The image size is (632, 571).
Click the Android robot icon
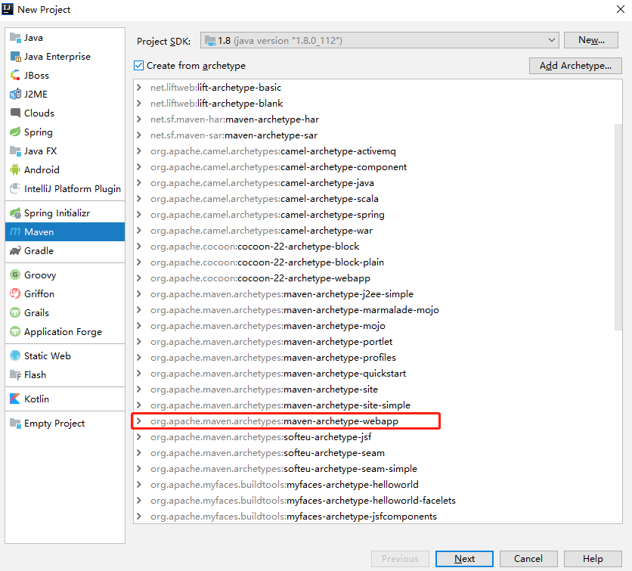[x=15, y=169]
